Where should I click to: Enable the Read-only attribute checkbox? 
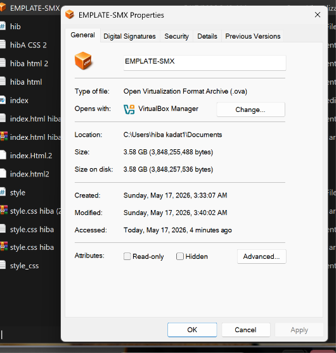[x=127, y=256]
